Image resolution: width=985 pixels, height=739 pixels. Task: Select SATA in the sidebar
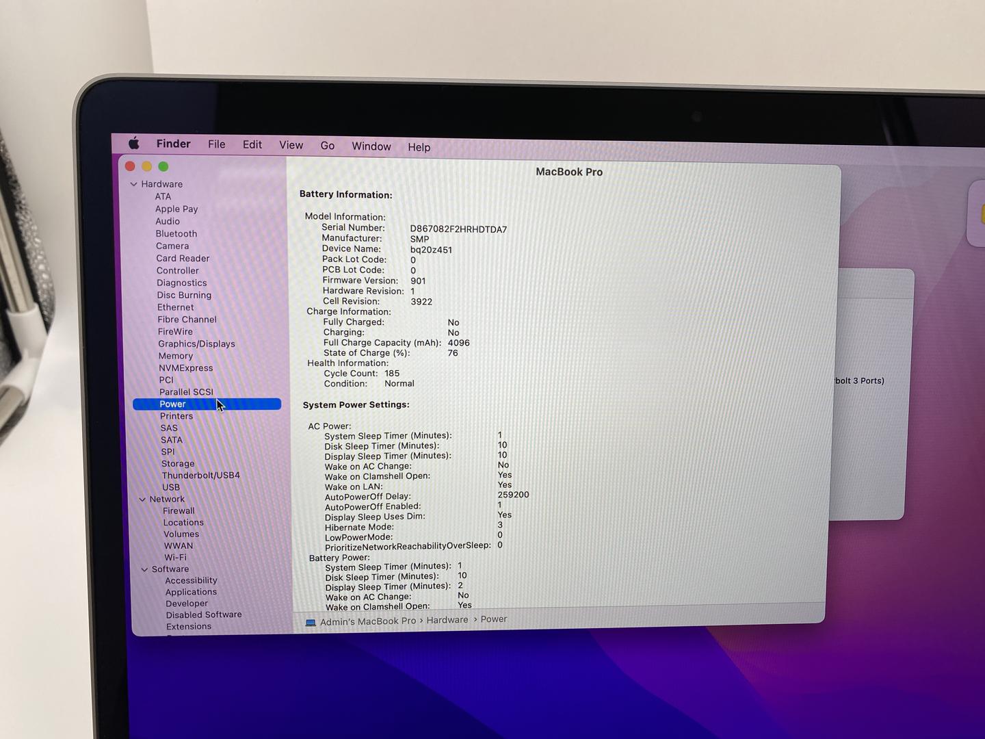(172, 440)
